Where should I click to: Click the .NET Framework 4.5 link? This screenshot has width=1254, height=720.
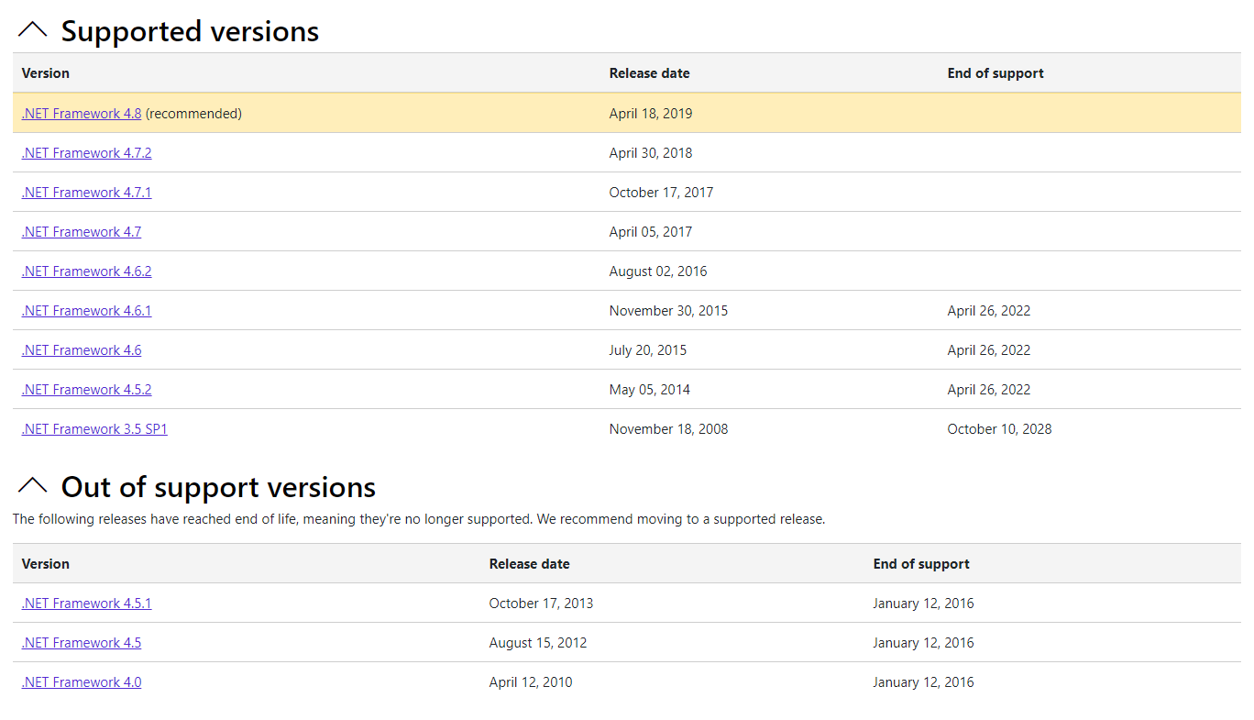click(x=82, y=643)
